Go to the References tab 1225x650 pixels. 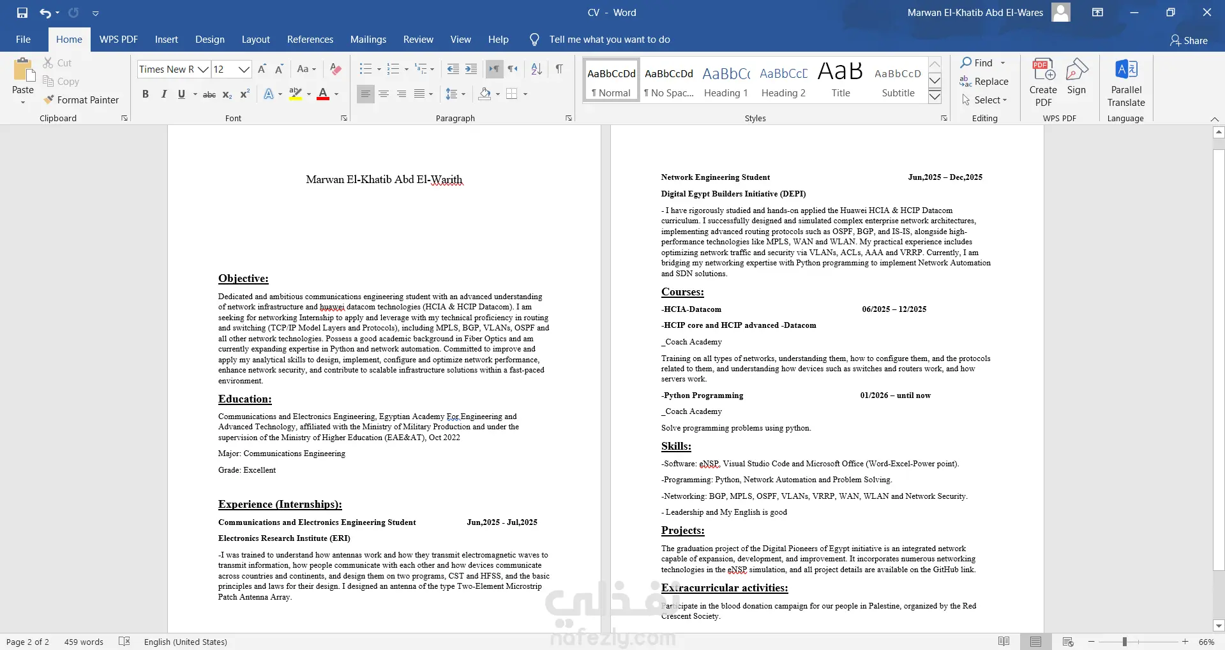[x=310, y=40]
